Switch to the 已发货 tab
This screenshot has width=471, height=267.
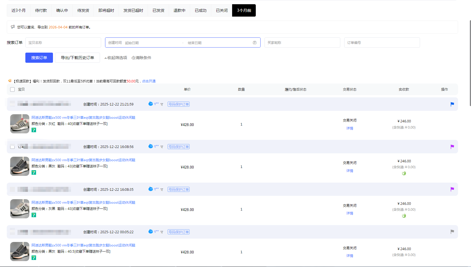[158, 10]
